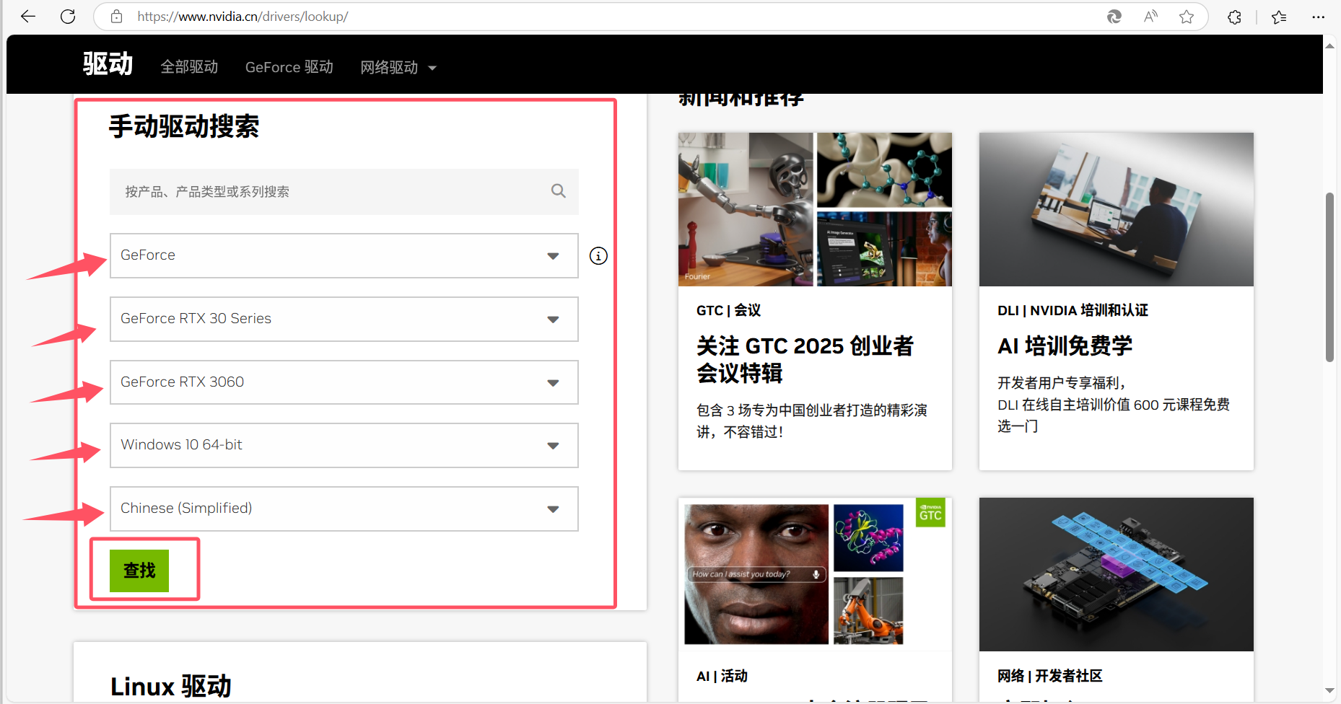Click the scrollbar up arrow
The height and width of the screenshot is (704, 1341).
click(1329, 46)
